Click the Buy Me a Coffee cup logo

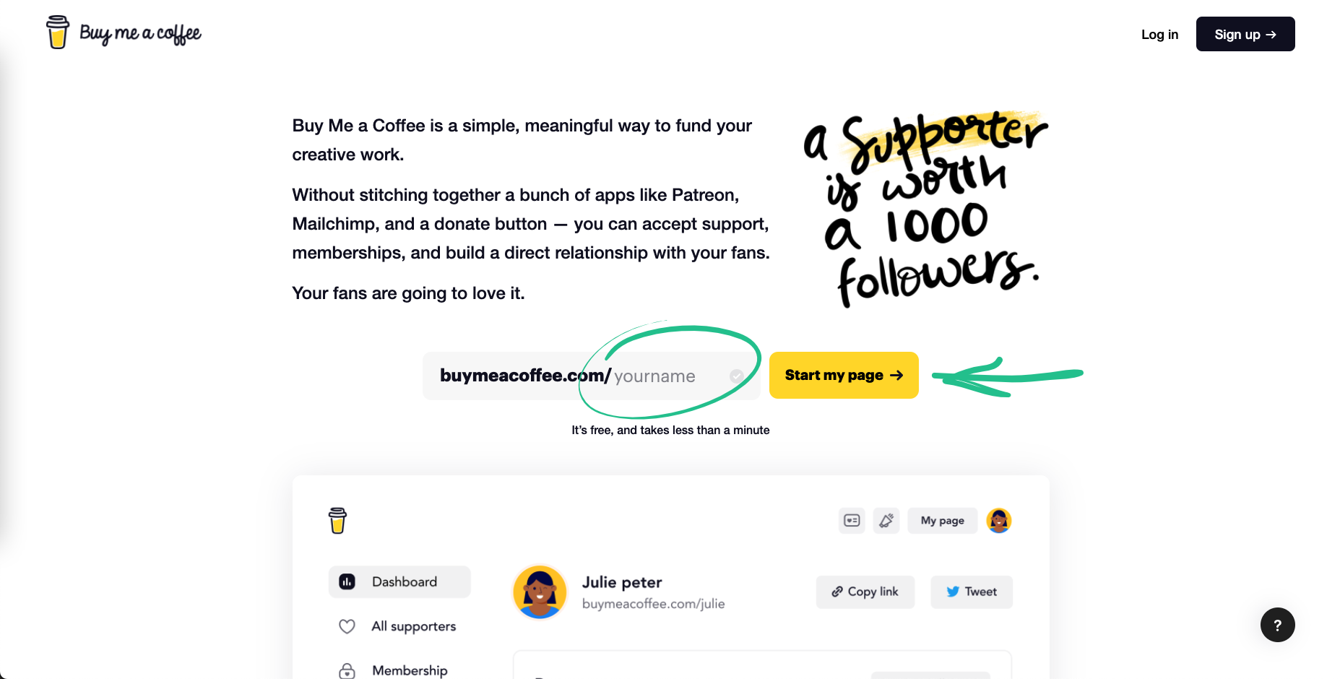[58, 33]
